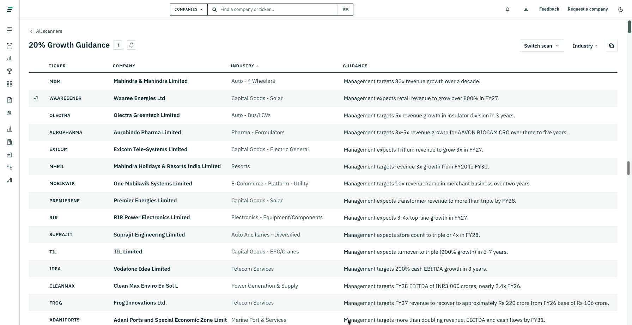632x325 pixels.
Task: Click the ⌘K shortcut badge
Action: [345, 10]
